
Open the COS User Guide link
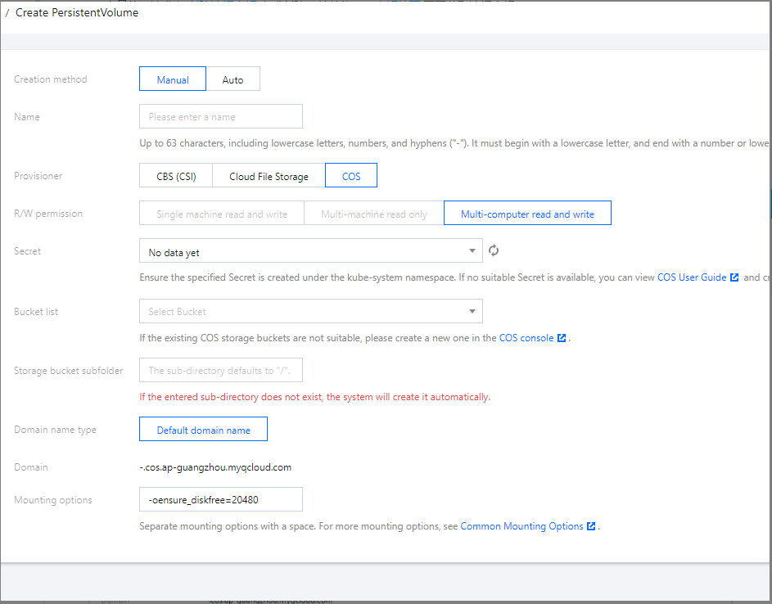click(x=692, y=277)
